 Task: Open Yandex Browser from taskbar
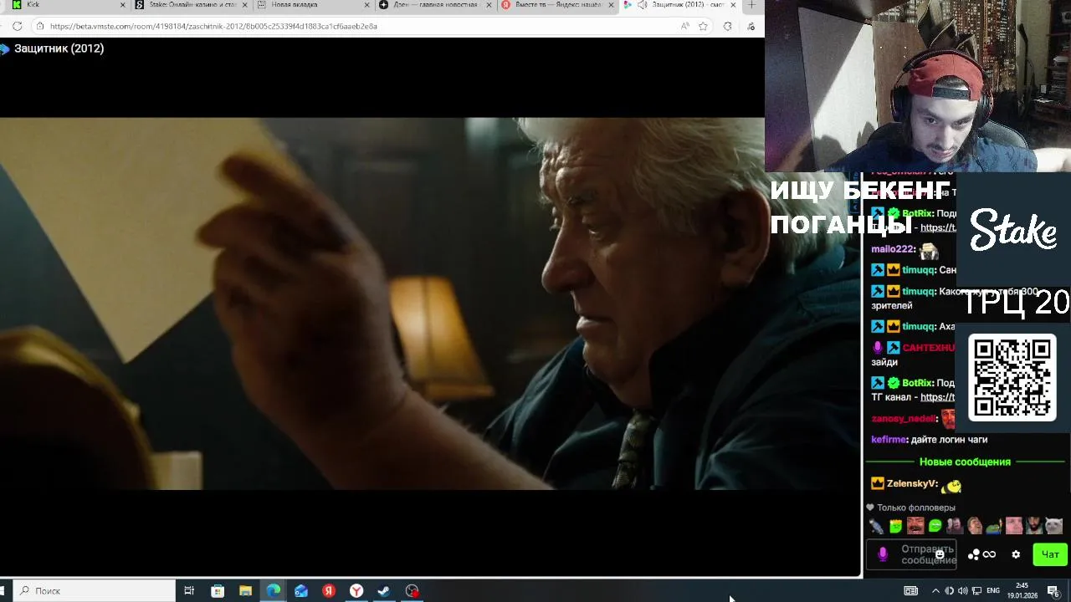(356, 590)
